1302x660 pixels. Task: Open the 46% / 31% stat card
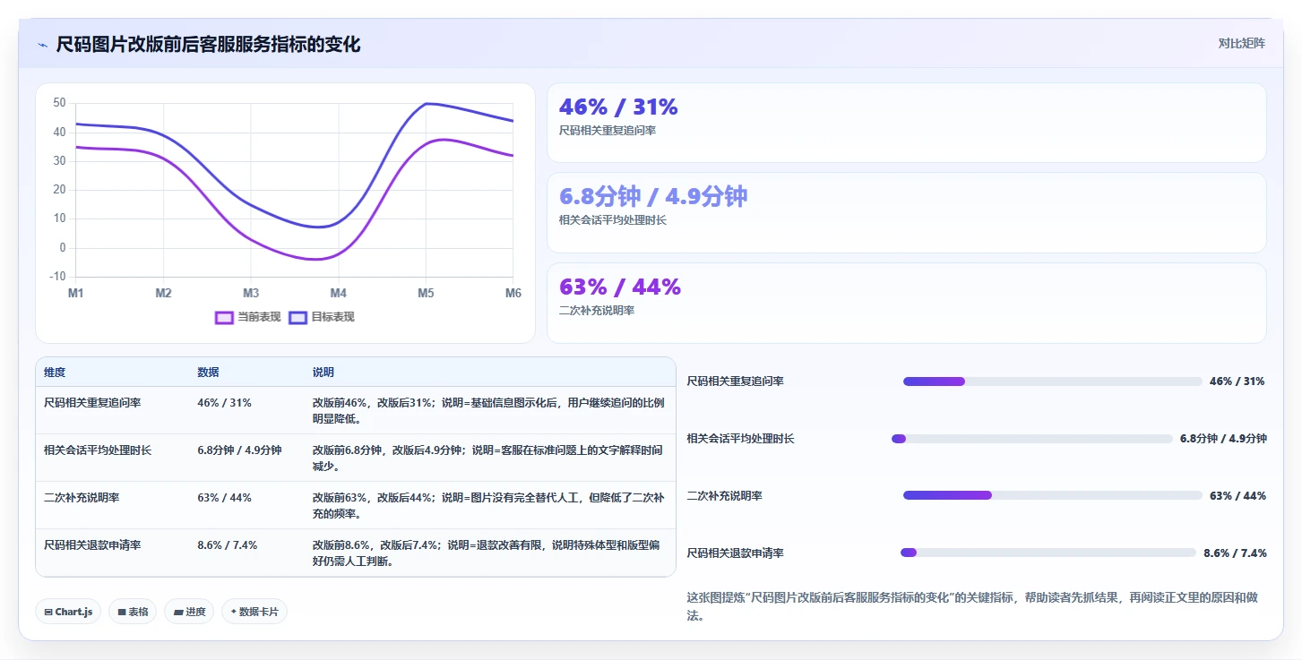907,123
